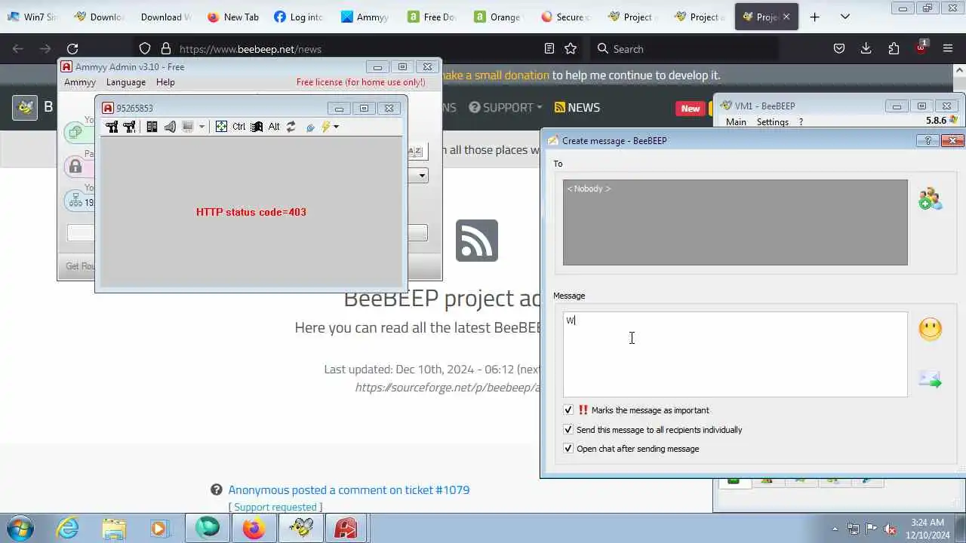Click the blue connection icon in Ammyy toolbar
The image size is (966, 543).
point(310,127)
